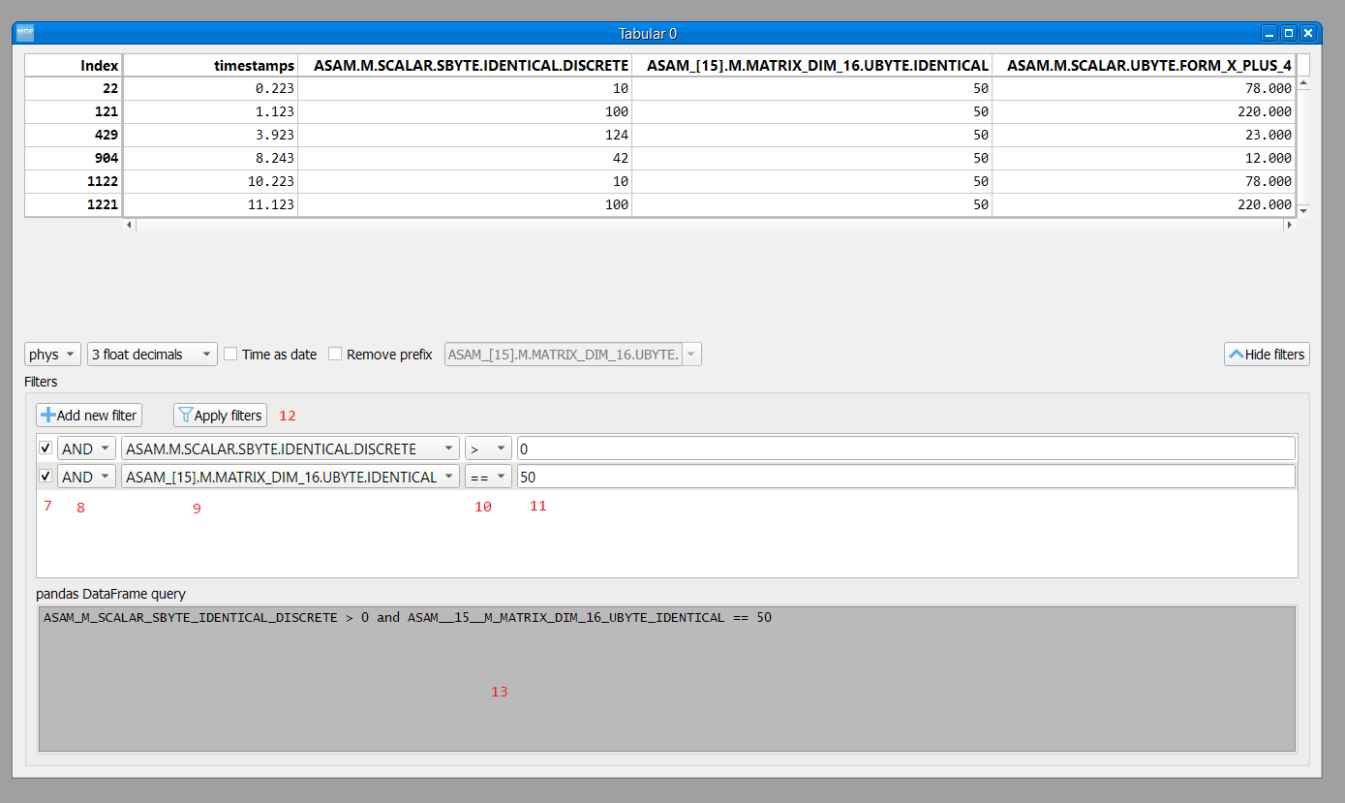Click the Index column header
The height and width of the screenshot is (803, 1345).
click(74, 65)
